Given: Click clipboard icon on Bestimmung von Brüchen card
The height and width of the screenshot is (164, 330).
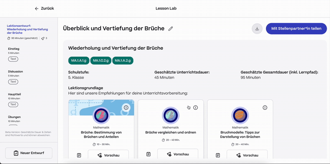Looking at the screenshot, I should coord(79,155).
